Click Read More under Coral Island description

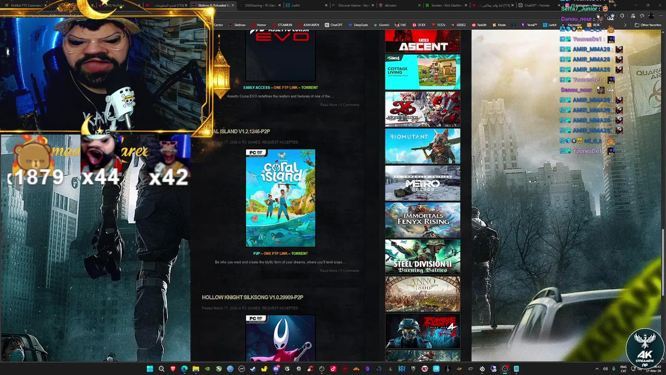tap(328, 270)
